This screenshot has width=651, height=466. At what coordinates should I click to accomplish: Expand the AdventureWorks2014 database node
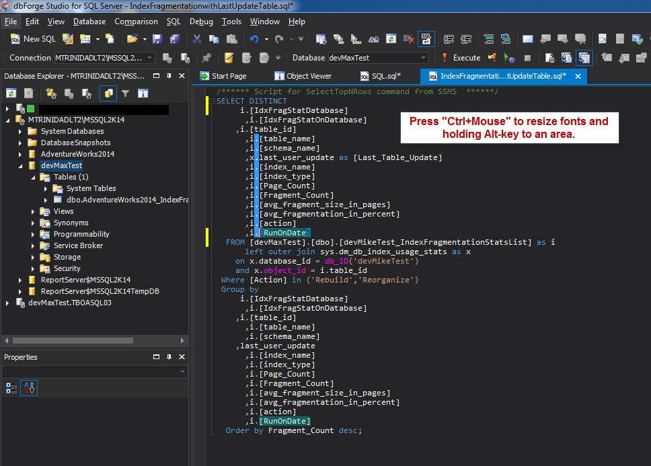pyautogui.click(x=20, y=155)
